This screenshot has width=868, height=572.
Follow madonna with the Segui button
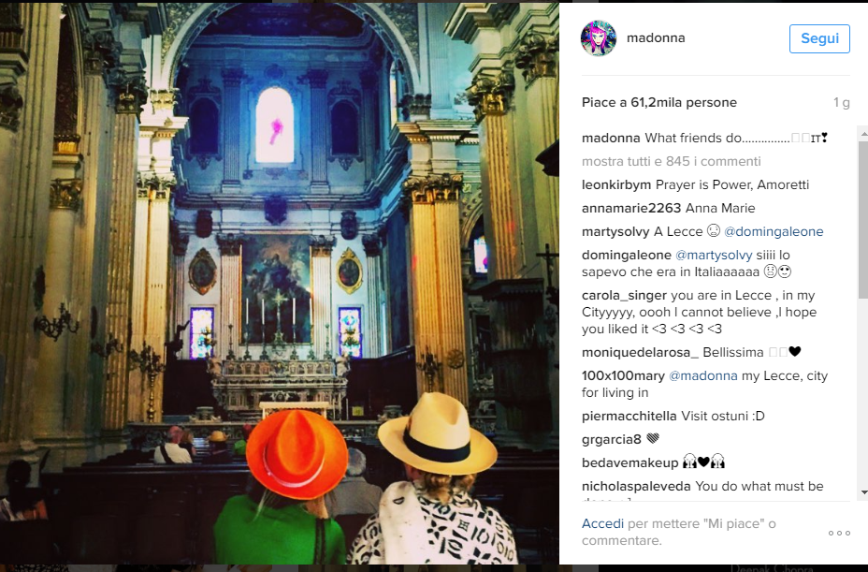click(x=819, y=38)
